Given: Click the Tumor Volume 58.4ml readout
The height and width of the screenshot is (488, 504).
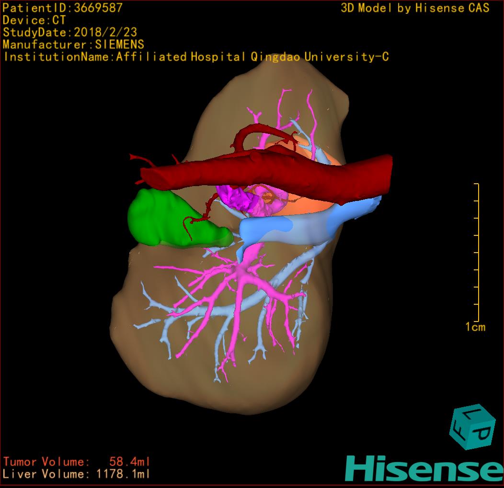Looking at the screenshot, I should point(77,462).
